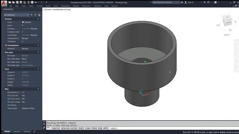This screenshot has width=239, height=134.
Task: Open the Format menu
Action: (40, 6)
